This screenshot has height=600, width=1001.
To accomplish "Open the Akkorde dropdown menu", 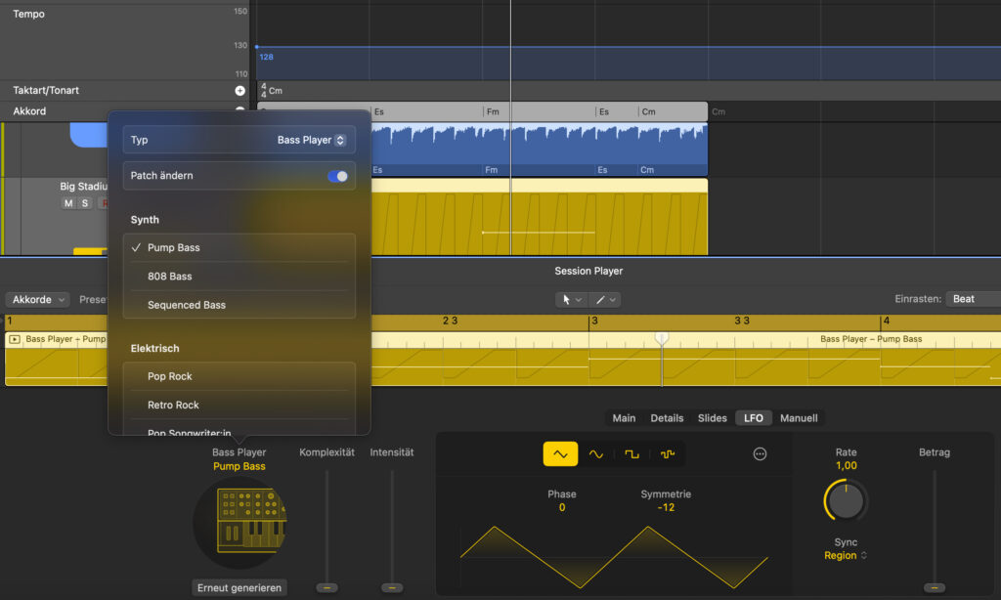I will pyautogui.click(x=37, y=299).
